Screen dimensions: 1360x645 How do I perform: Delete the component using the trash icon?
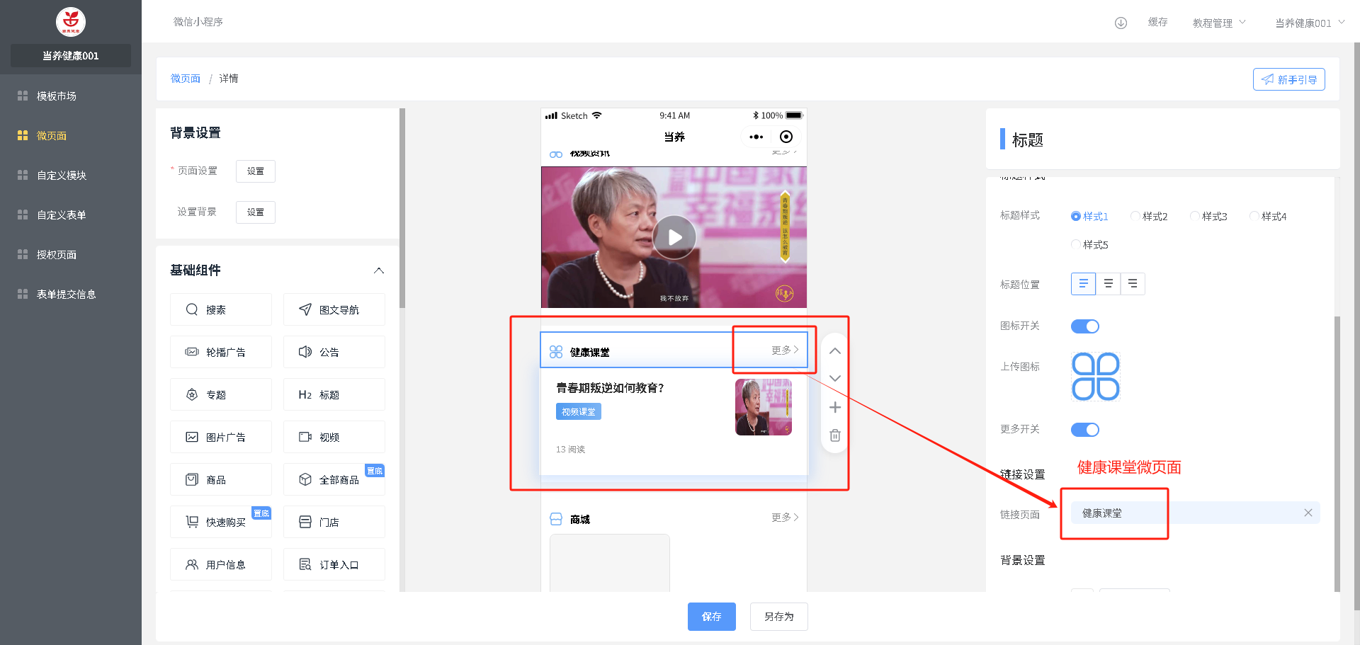coord(835,435)
